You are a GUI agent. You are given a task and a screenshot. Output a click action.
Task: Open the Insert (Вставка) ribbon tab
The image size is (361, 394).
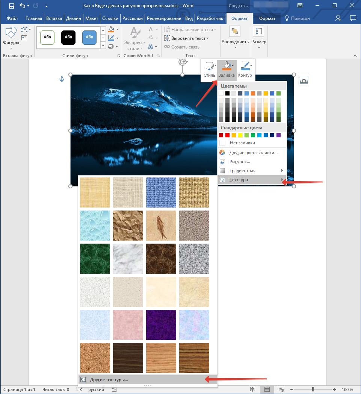54,18
